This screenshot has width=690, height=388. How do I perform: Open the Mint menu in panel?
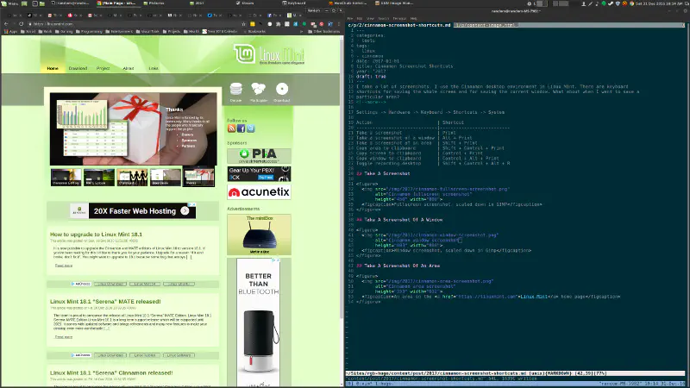coord(10,3)
